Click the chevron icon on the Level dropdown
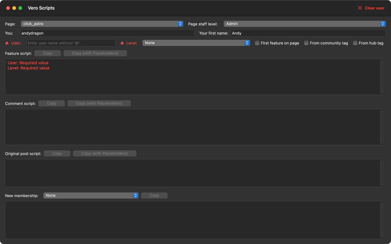This screenshot has height=244, width=391. [247, 43]
